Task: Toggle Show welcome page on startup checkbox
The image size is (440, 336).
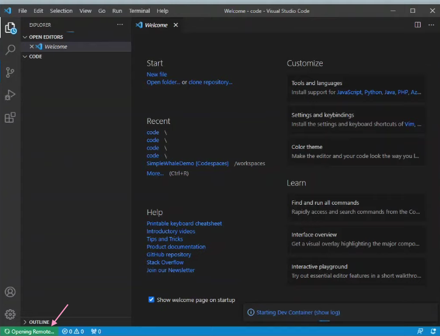Action: point(151,300)
